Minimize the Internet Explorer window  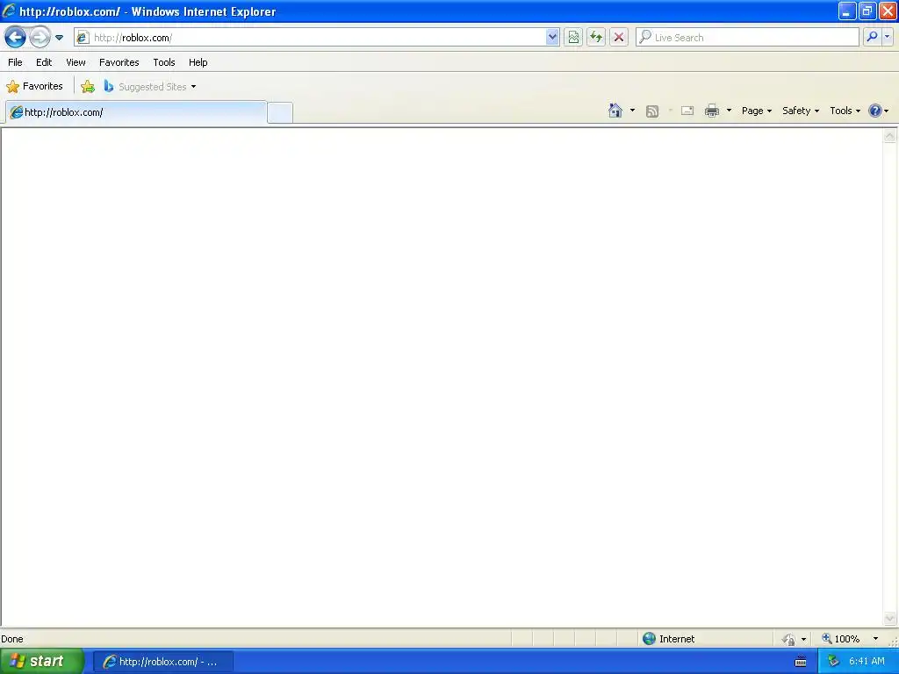(847, 11)
